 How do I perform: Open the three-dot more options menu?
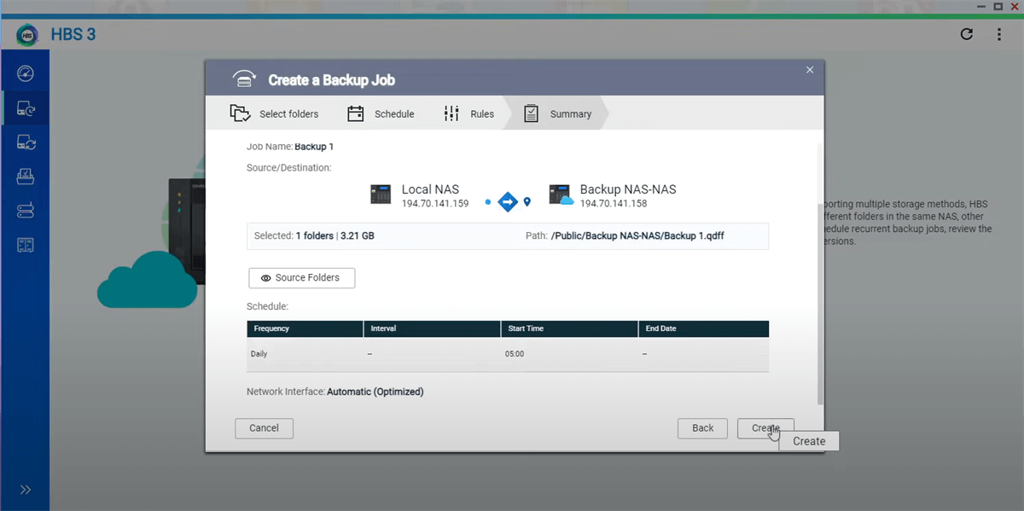click(x=999, y=35)
